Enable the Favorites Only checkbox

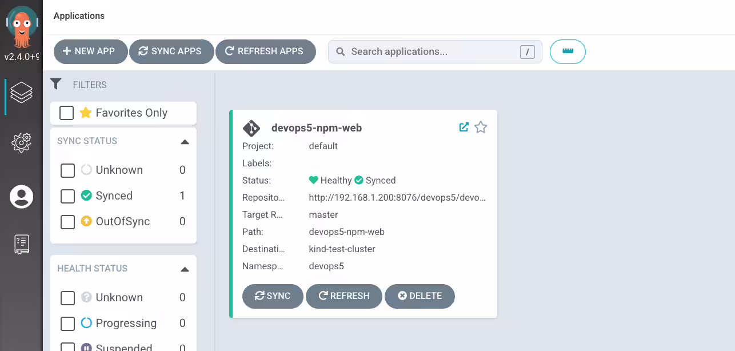(67, 113)
